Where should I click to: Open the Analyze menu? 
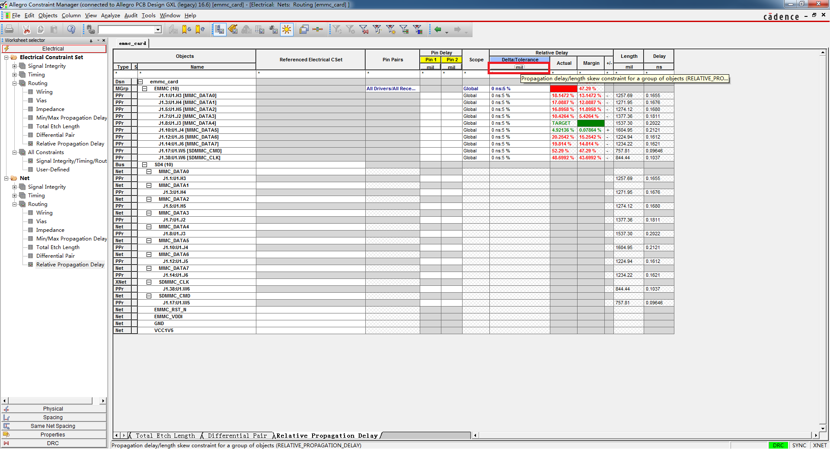(x=111, y=16)
